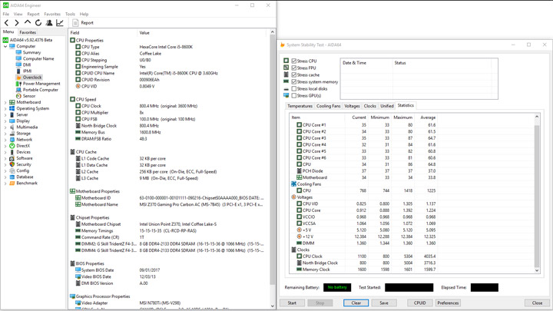Expand the Network tree node
This screenshot has height=311, width=553.
coord(5,140)
